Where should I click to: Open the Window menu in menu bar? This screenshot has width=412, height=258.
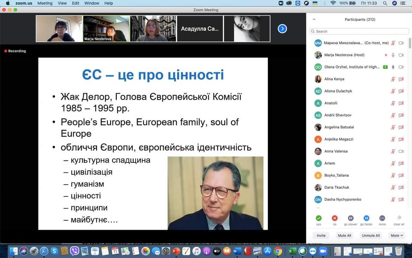pos(92,3)
